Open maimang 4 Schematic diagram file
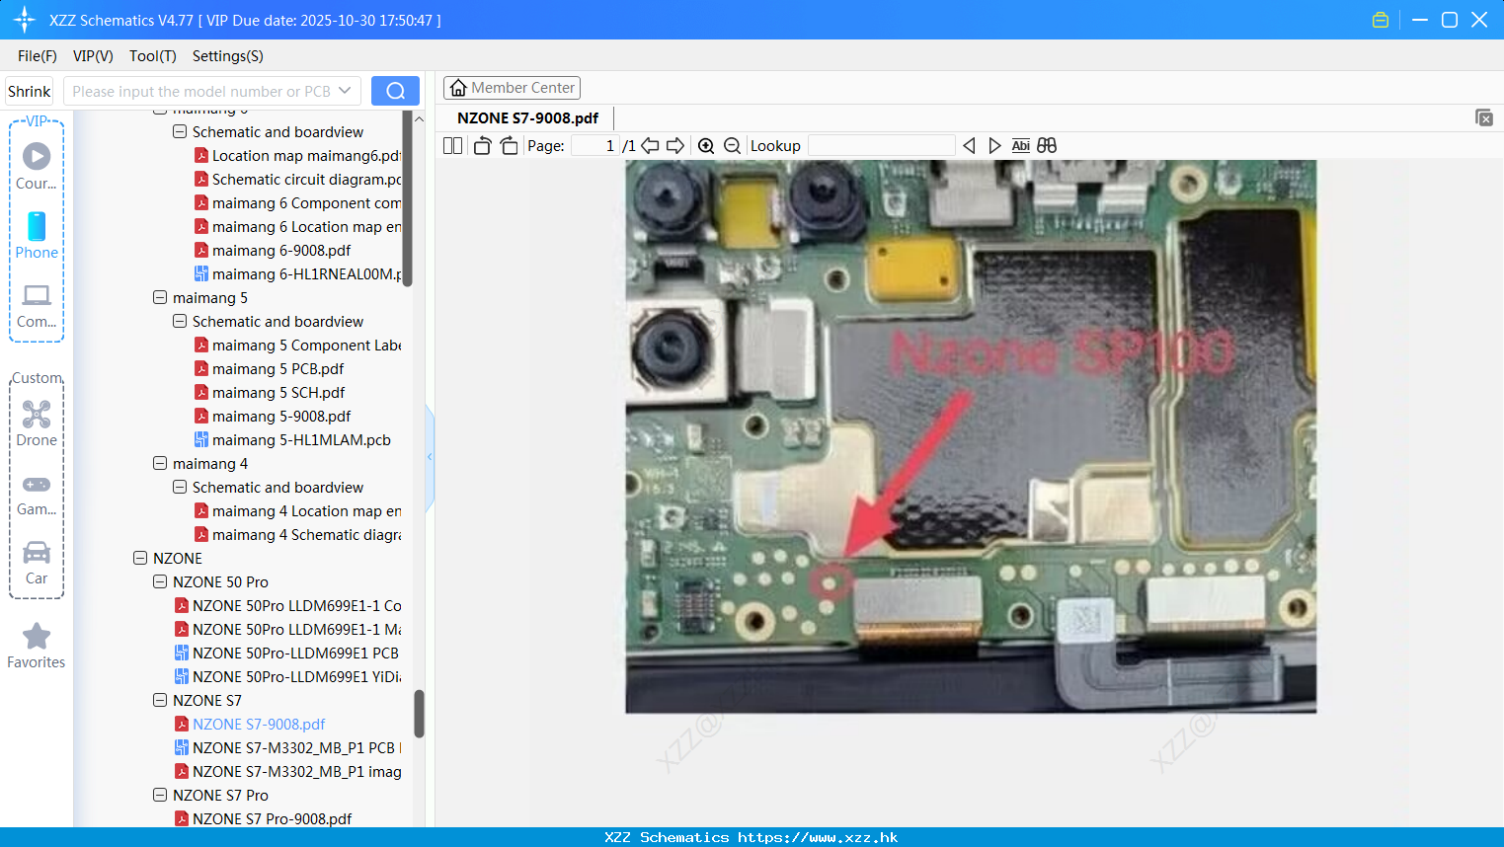1504x847 pixels. (x=297, y=534)
